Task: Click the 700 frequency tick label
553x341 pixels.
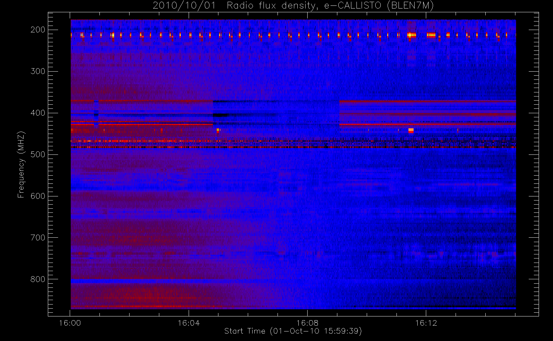Action: click(x=38, y=238)
